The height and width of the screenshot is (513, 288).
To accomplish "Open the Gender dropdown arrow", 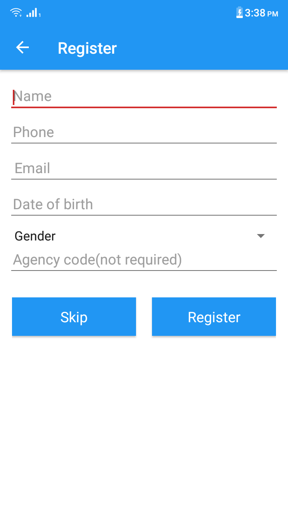I will tap(261, 236).
